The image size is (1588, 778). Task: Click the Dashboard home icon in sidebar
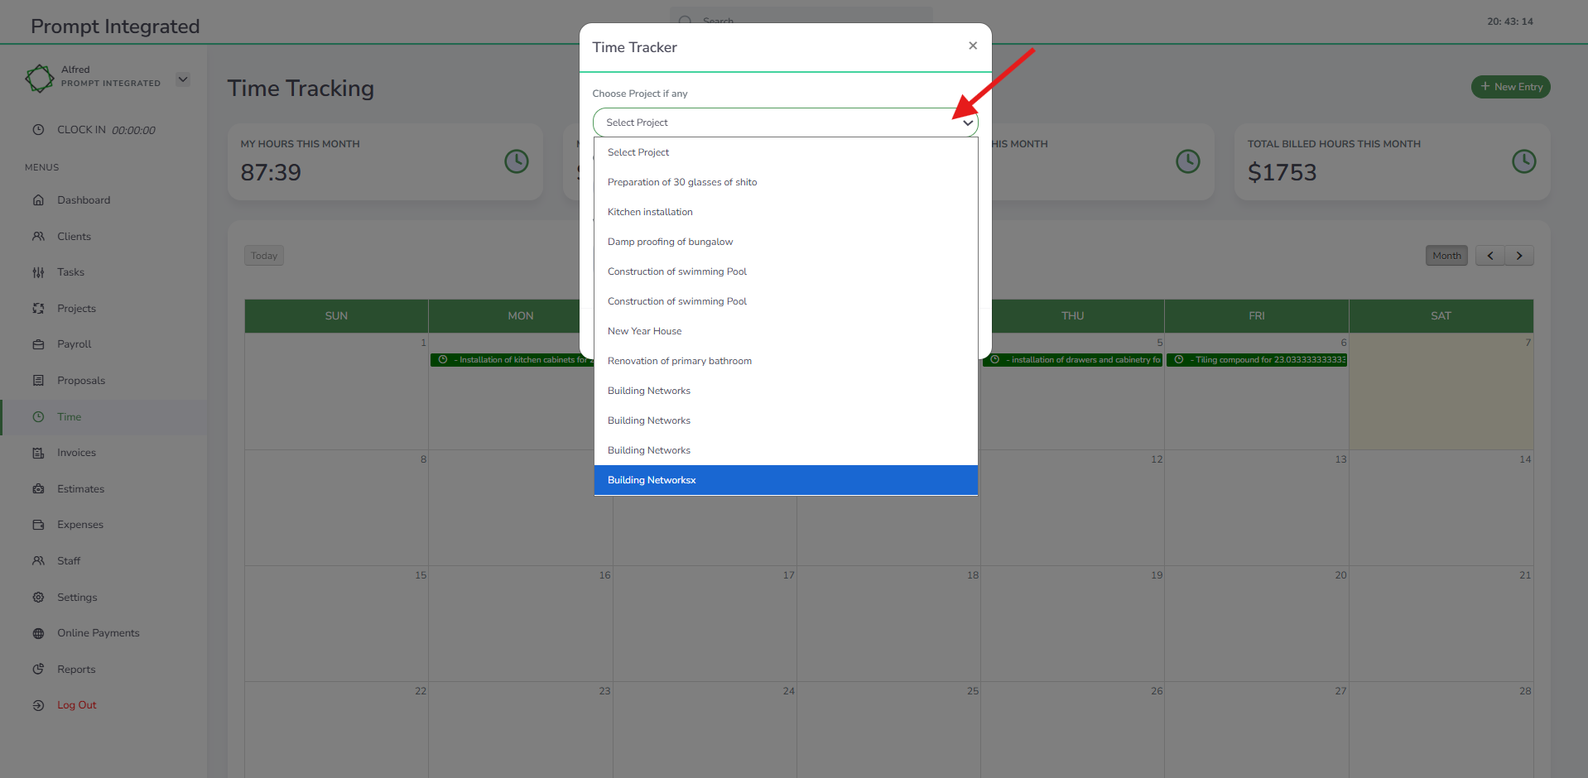[38, 200]
